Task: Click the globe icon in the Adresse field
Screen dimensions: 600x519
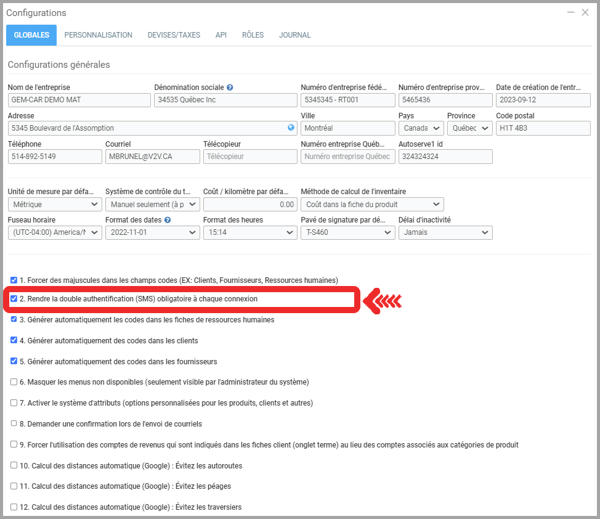Action: coord(291,128)
